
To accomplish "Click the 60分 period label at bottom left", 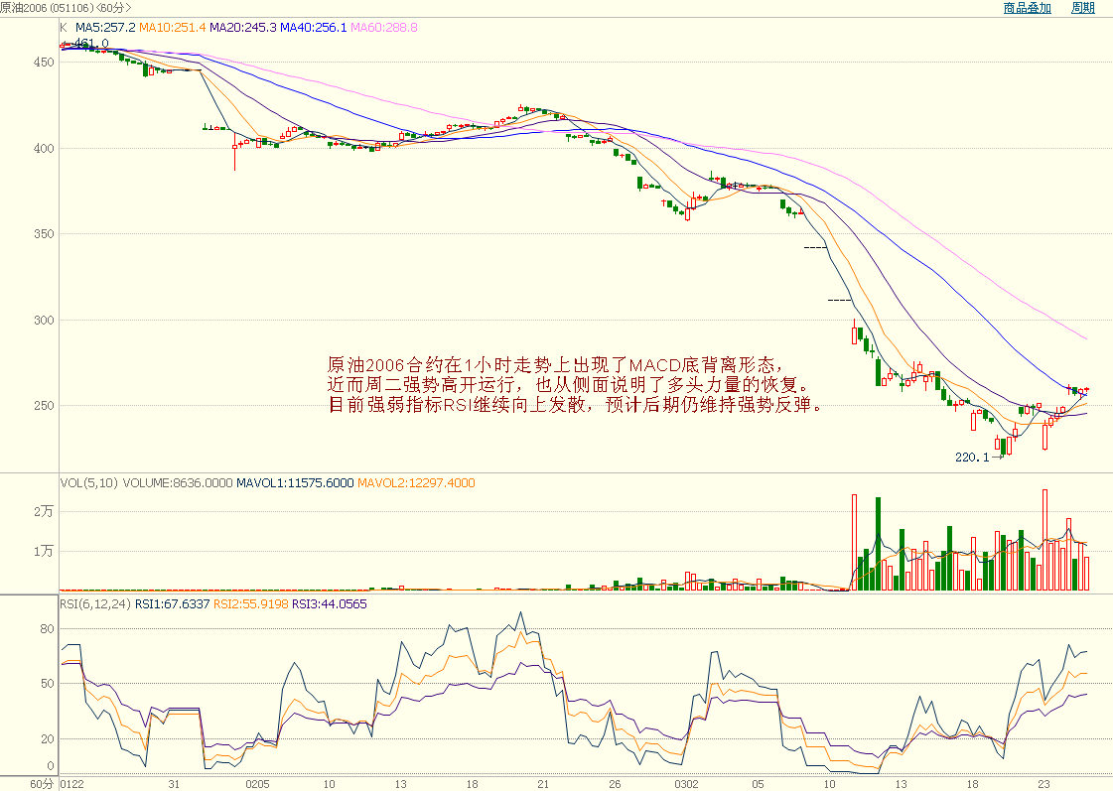I will click(42, 784).
